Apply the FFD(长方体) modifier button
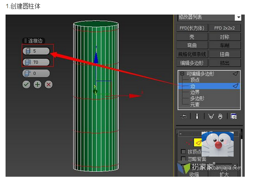255x178 pixels. click(192, 28)
